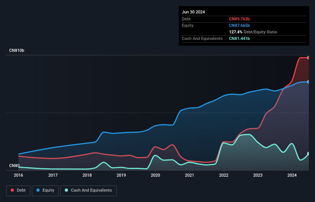Click the CN¥1.441b cash value
This screenshot has width=315, height=202.
pos(239,38)
